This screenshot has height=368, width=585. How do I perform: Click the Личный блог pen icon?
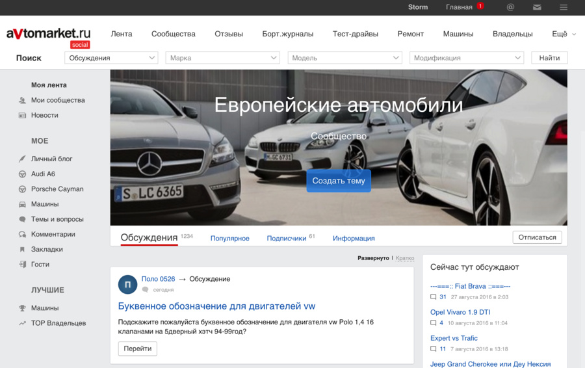click(x=22, y=159)
